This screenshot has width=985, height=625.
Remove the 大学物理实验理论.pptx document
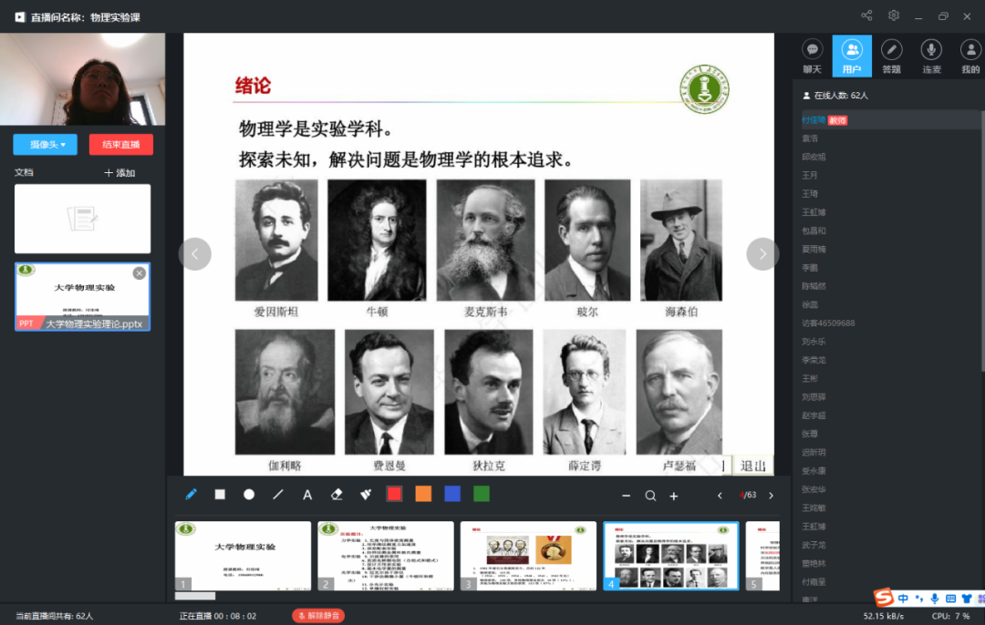140,273
